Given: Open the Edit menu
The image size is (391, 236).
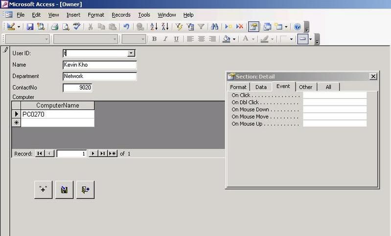Looking at the screenshot, I should (x=36, y=15).
